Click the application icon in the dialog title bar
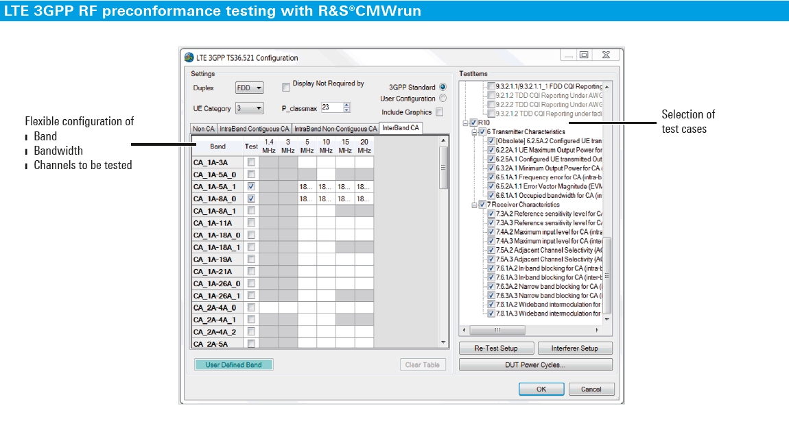This screenshot has width=789, height=421. [189, 58]
